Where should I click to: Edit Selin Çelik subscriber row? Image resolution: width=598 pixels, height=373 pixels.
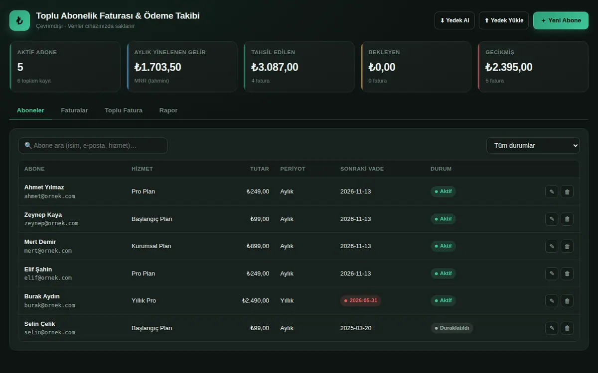(552, 328)
